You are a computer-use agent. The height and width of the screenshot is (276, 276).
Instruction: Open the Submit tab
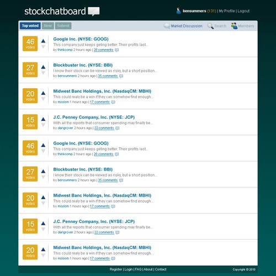coord(63,26)
